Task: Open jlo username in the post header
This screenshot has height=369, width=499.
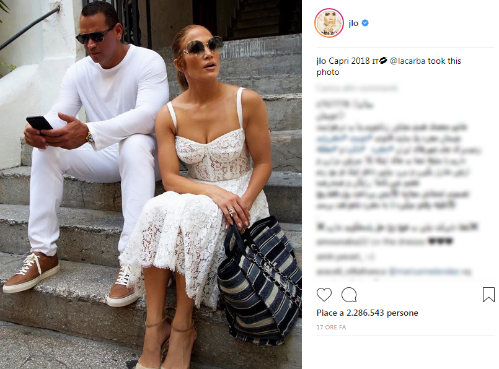Action: 353,23
